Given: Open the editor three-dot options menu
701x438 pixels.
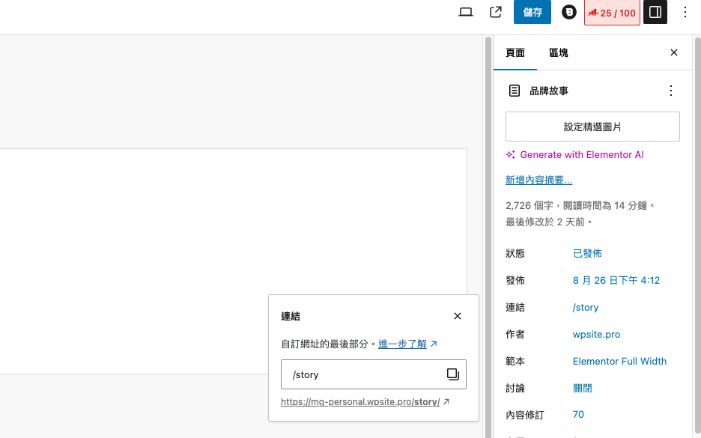Looking at the screenshot, I should pyautogui.click(x=685, y=12).
